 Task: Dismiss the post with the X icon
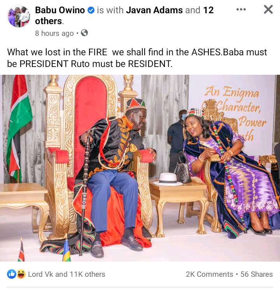click(x=268, y=9)
